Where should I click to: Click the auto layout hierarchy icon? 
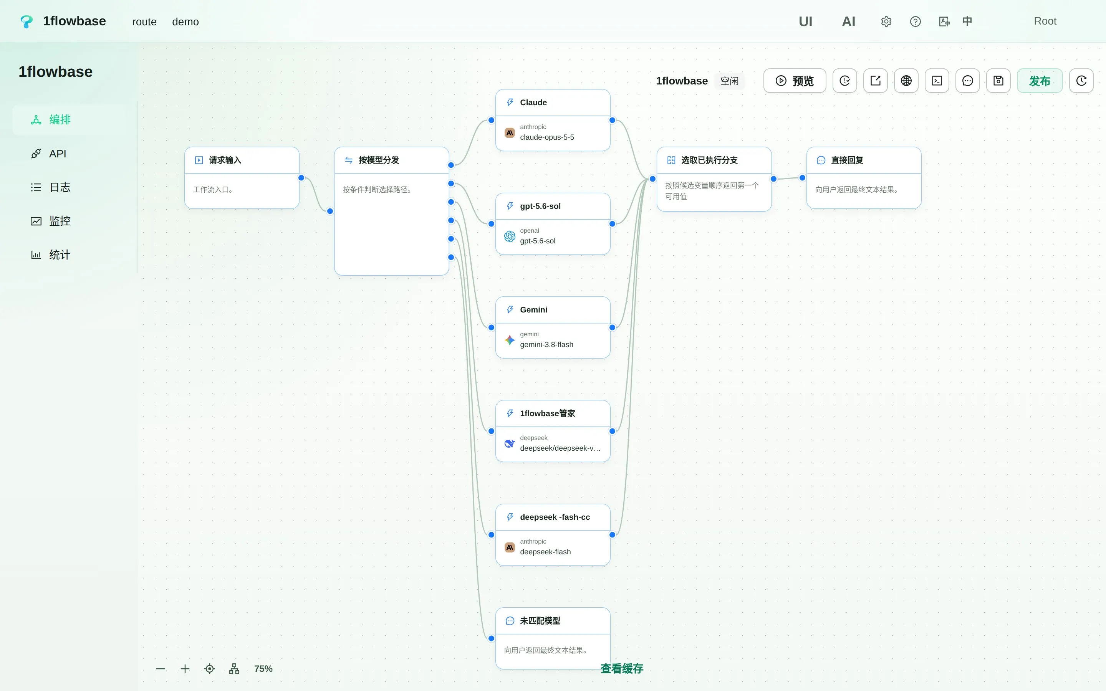coord(234,669)
